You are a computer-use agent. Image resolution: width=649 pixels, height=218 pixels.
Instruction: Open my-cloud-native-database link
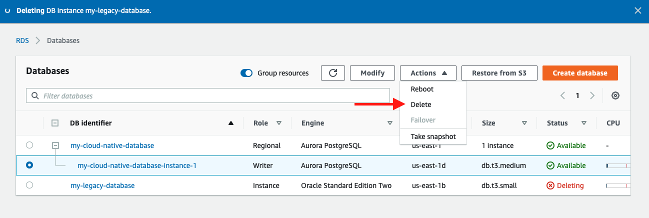(112, 145)
